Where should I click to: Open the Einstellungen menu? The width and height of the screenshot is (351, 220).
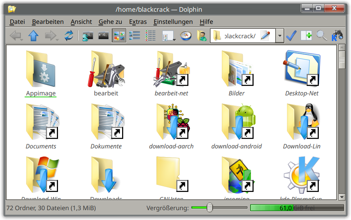coord(173,22)
